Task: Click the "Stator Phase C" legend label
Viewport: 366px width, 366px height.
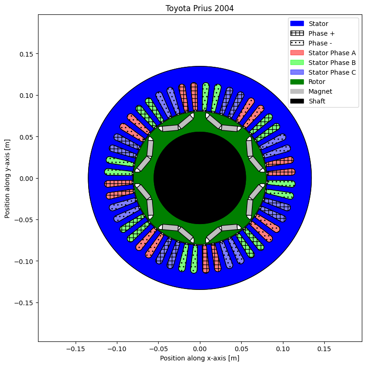Action: pyautogui.click(x=332, y=72)
